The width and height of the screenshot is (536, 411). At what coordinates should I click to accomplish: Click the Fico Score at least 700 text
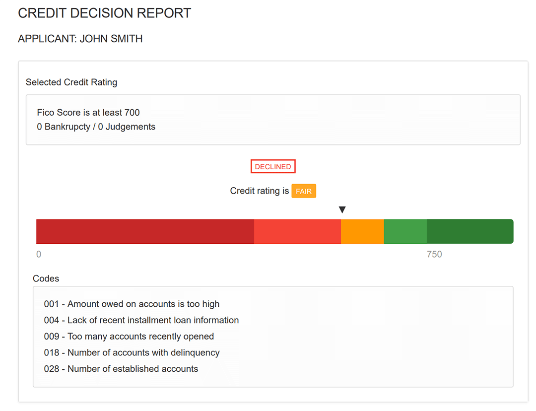coord(88,113)
